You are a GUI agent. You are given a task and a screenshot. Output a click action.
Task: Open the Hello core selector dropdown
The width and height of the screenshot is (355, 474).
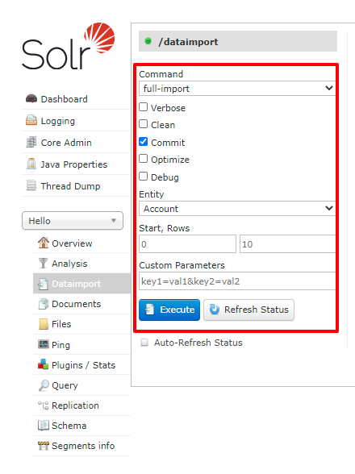point(73,221)
